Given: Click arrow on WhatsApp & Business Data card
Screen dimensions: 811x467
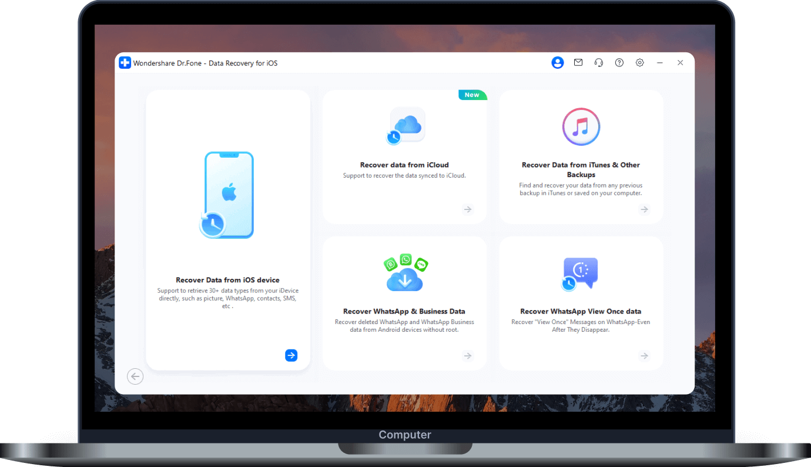Looking at the screenshot, I should pyautogui.click(x=468, y=356).
